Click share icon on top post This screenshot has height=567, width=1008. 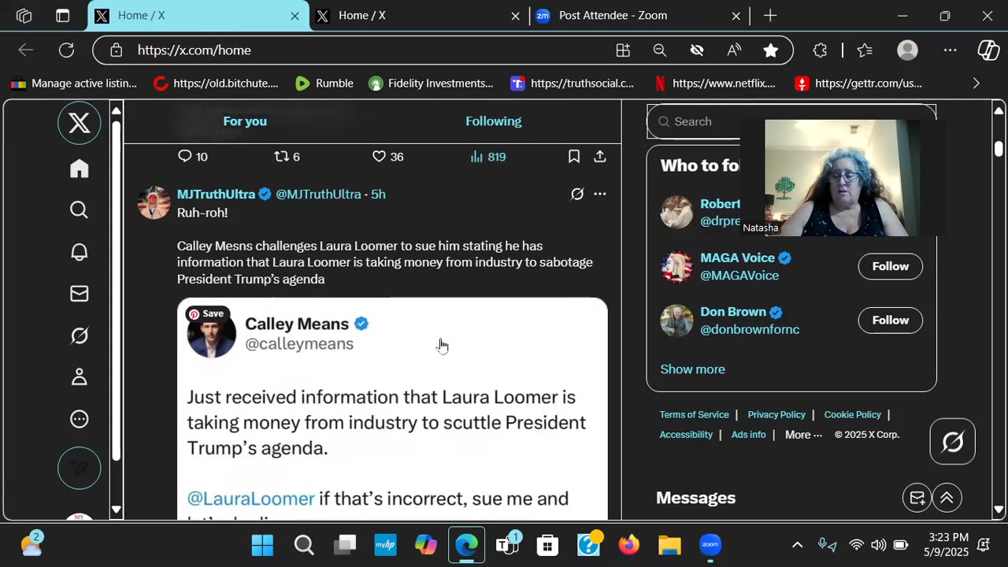pos(600,157)
